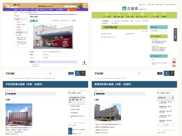Click fire station photo with red trucks
Screen dimensions: 182x136
(53, 36)
